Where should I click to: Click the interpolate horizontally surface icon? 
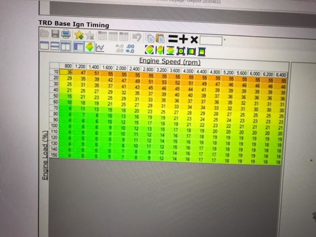coord(160,50)
